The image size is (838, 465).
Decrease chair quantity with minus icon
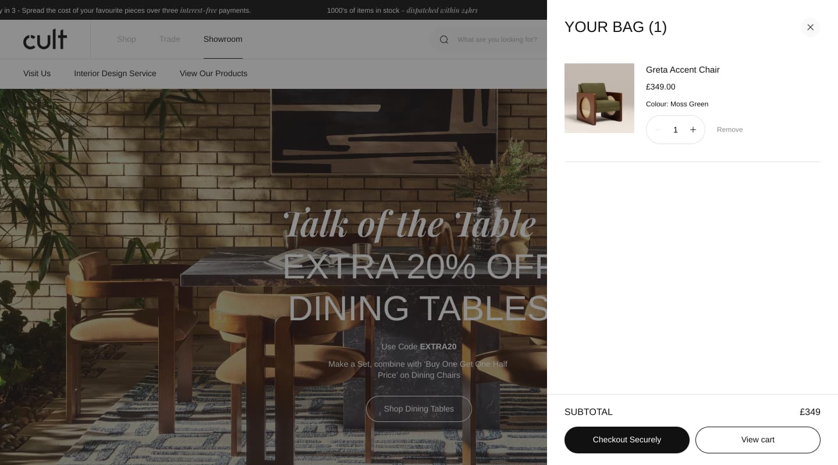658,130
